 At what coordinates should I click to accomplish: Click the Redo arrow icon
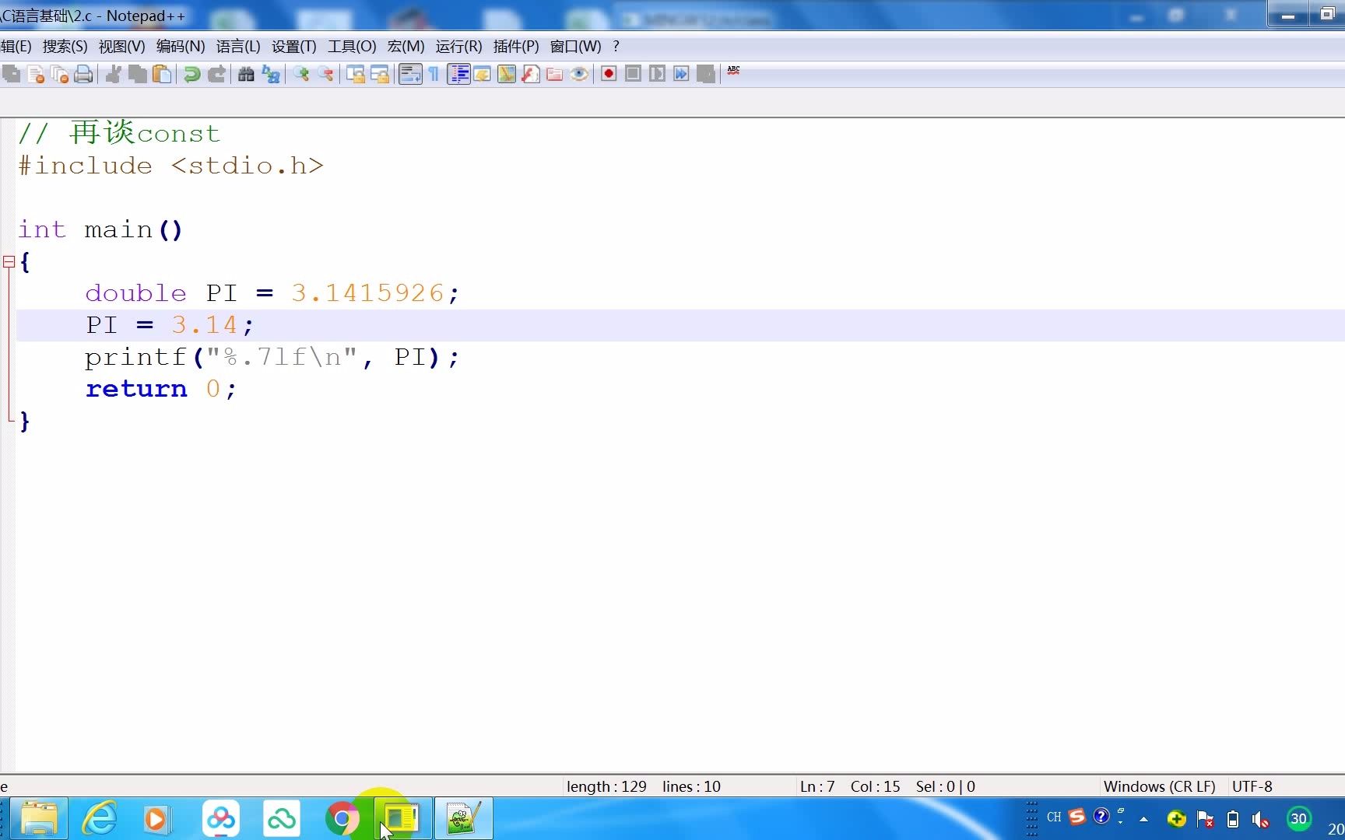coord(216,74)
